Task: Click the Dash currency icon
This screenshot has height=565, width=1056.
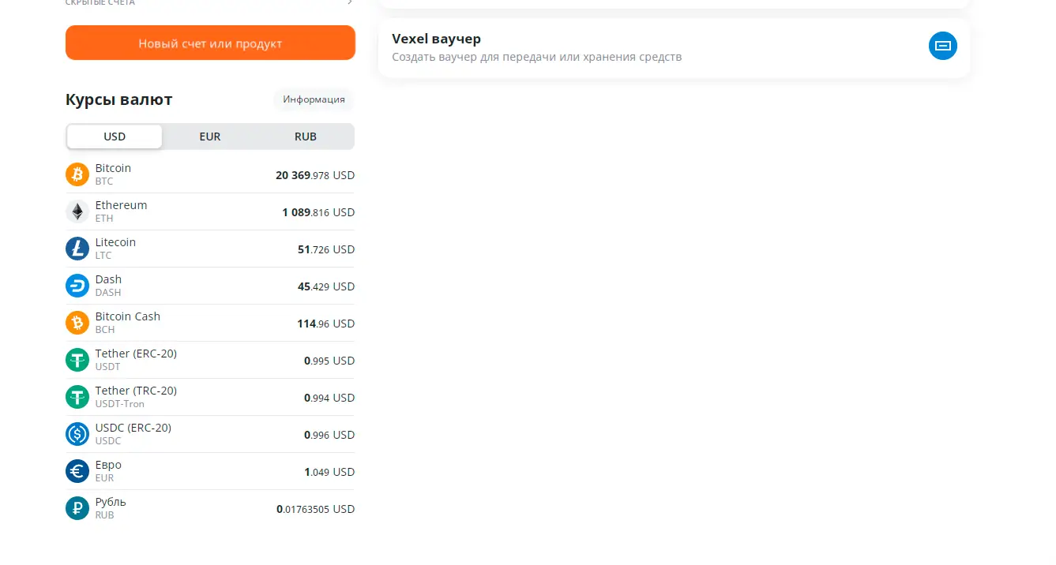Action: coord(77,286)
